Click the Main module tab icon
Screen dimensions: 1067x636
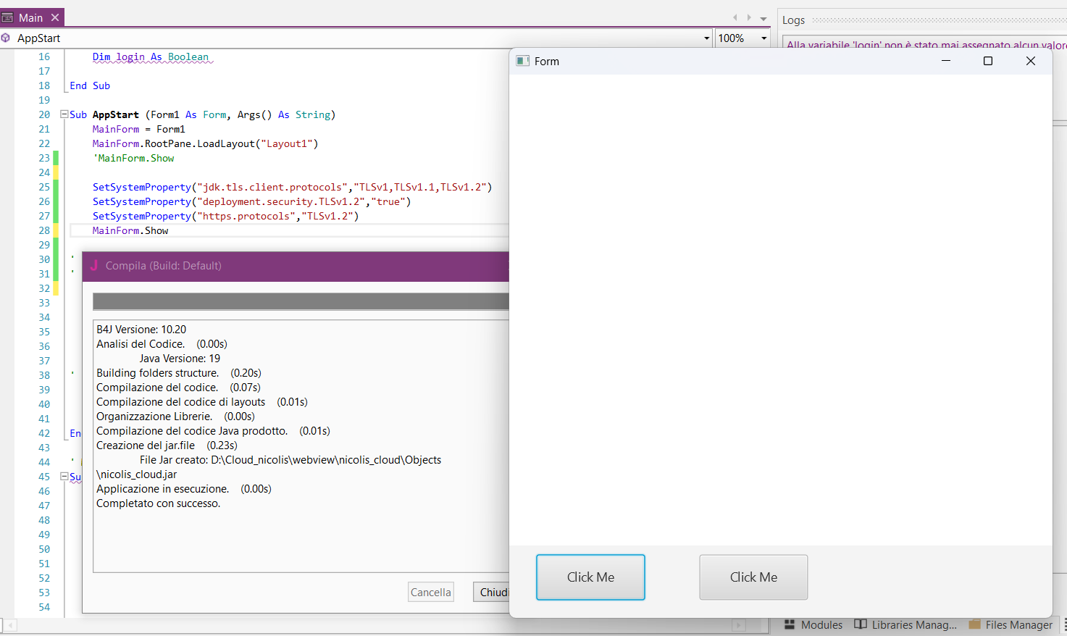(x=7, y=17)
